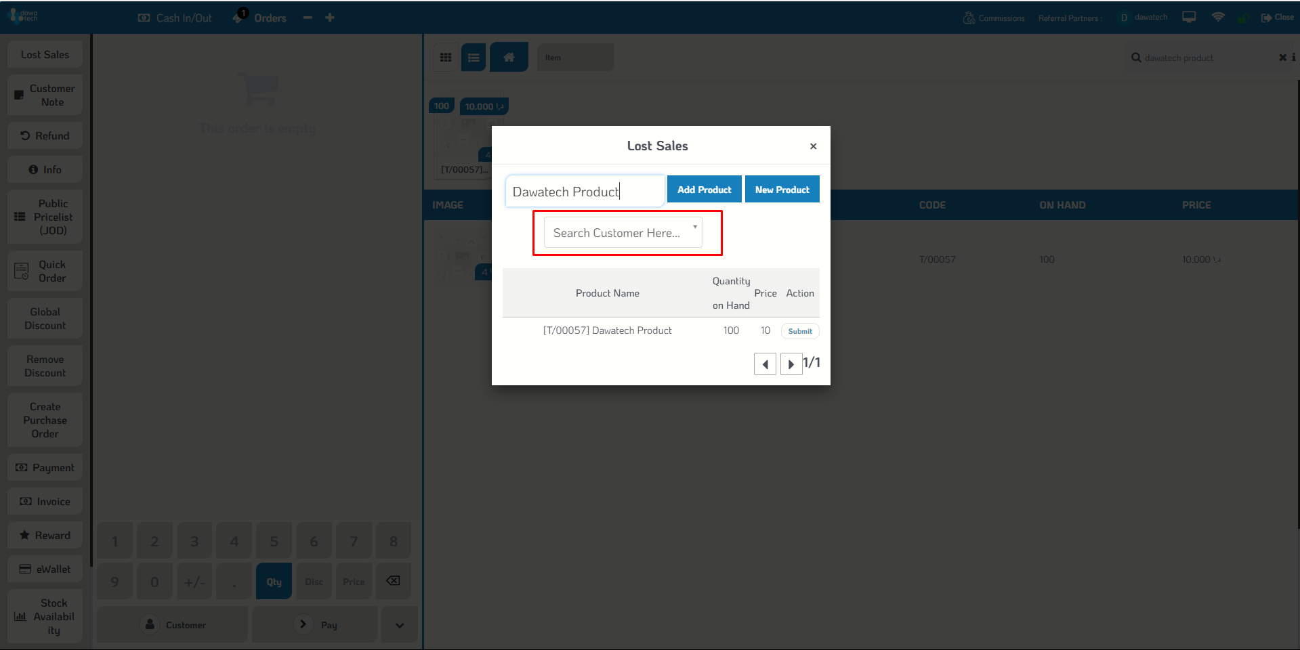Select Qty mode on numpad

coord(274,582)
